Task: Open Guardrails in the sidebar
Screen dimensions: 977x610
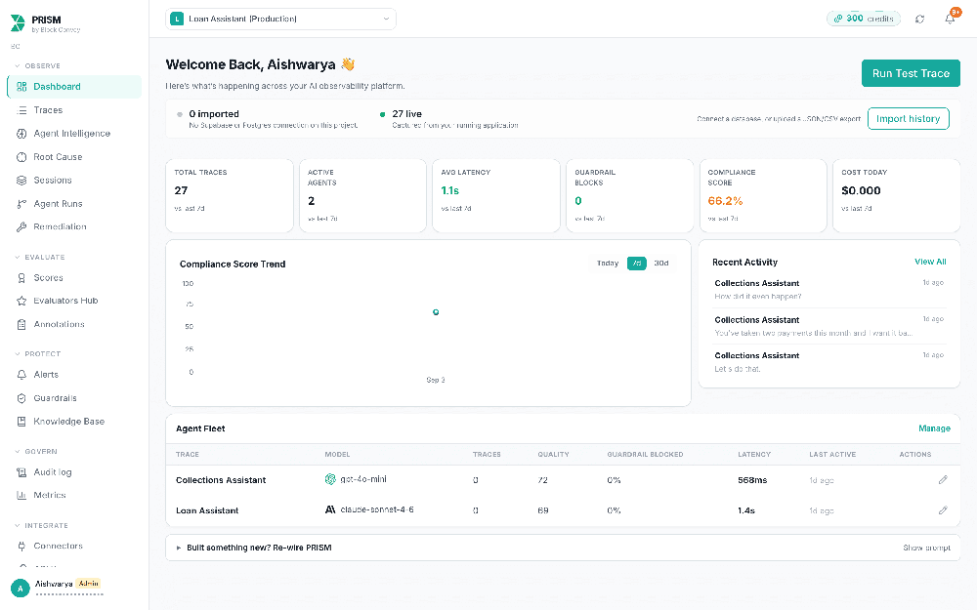Action: pos(74,398)
